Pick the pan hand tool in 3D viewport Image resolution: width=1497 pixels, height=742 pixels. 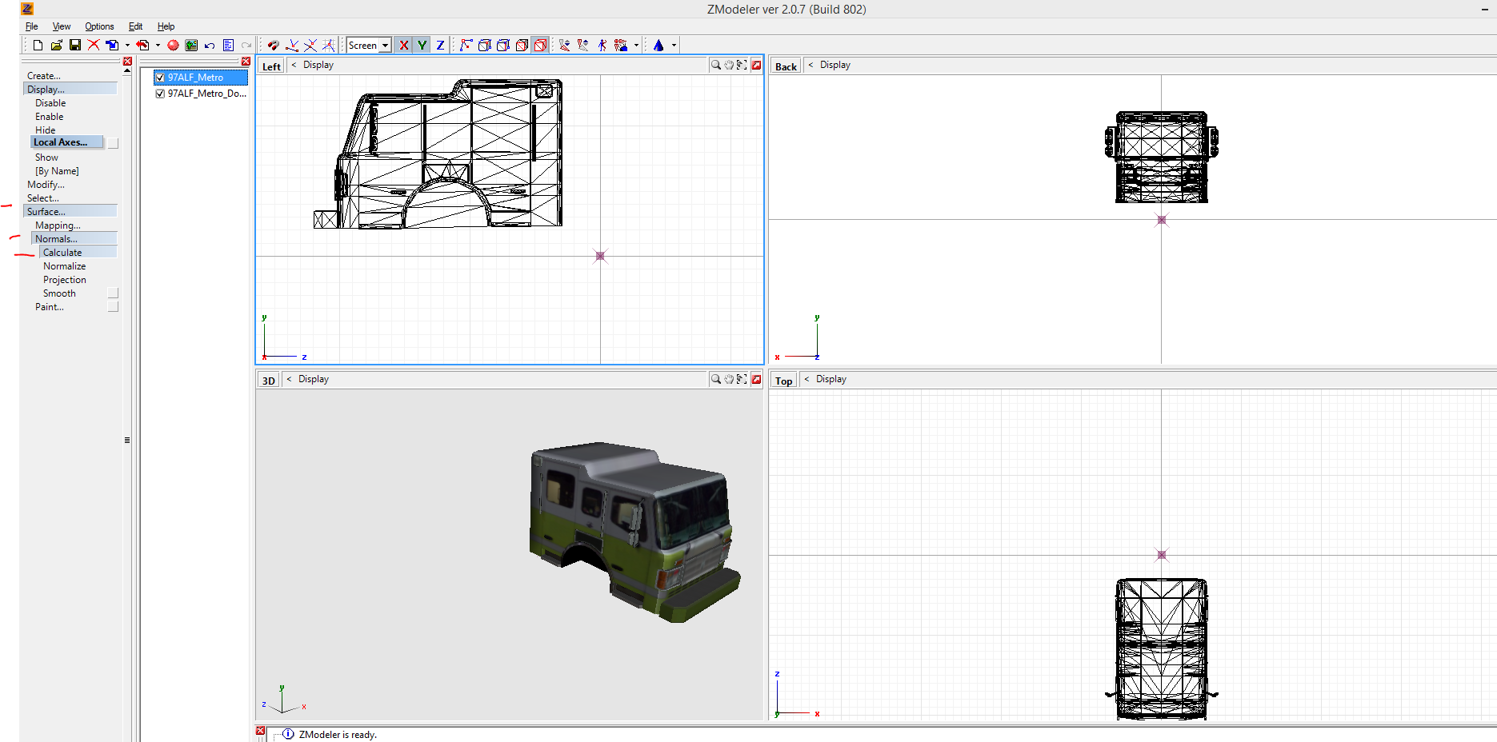click(x=729, y=379)
